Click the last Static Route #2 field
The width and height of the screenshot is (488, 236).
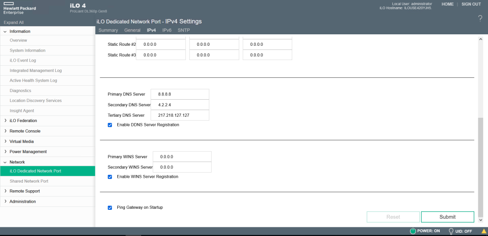(267, 44)
